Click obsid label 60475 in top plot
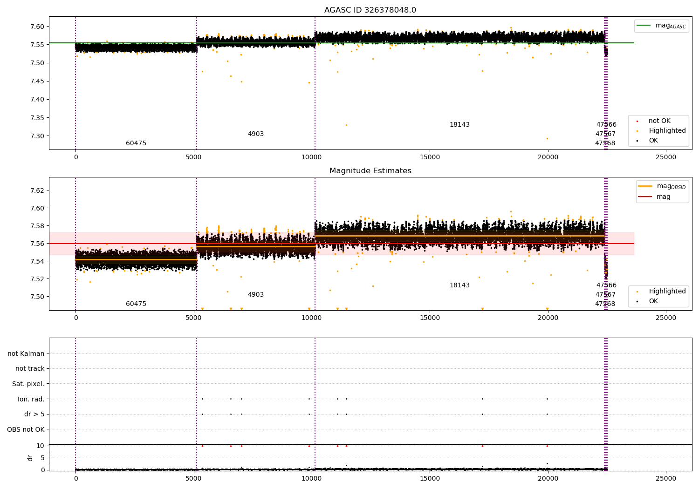 (136, 143)
